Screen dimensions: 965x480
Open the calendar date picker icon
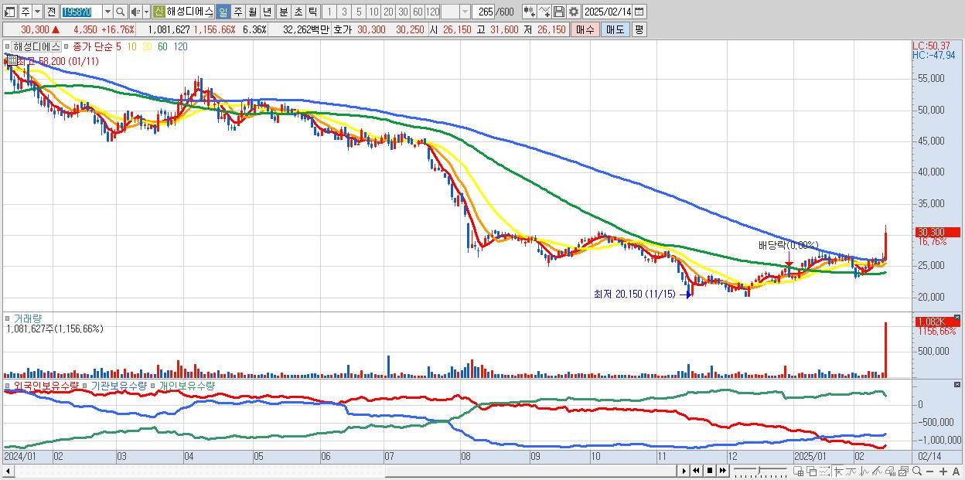pyautogui.click(x=639, y=12)
